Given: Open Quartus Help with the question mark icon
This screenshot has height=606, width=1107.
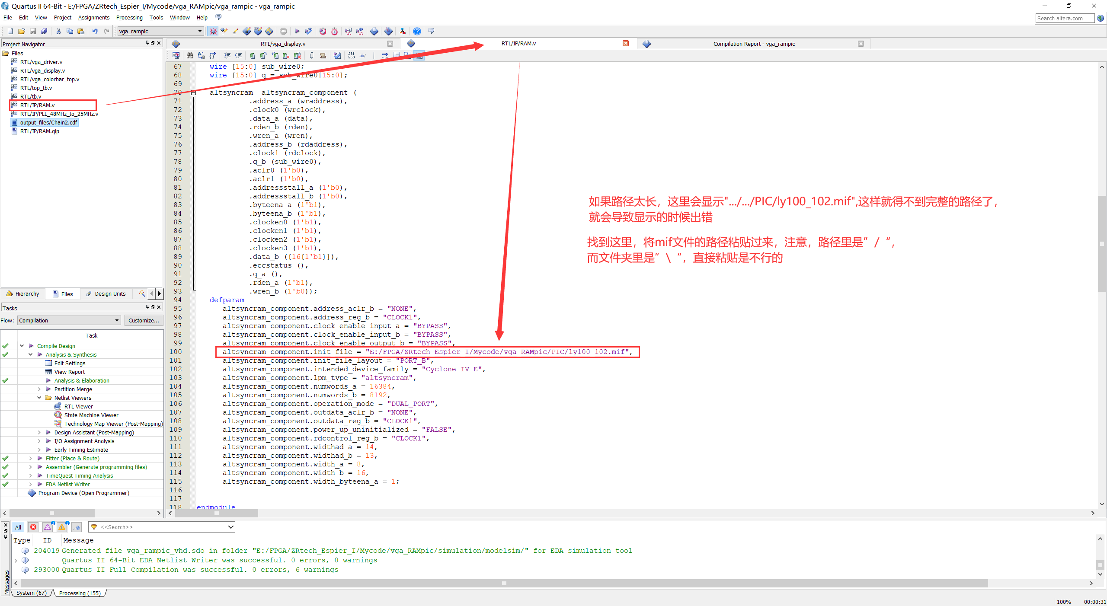Looking at the screenshot, I should pos(416,31).
